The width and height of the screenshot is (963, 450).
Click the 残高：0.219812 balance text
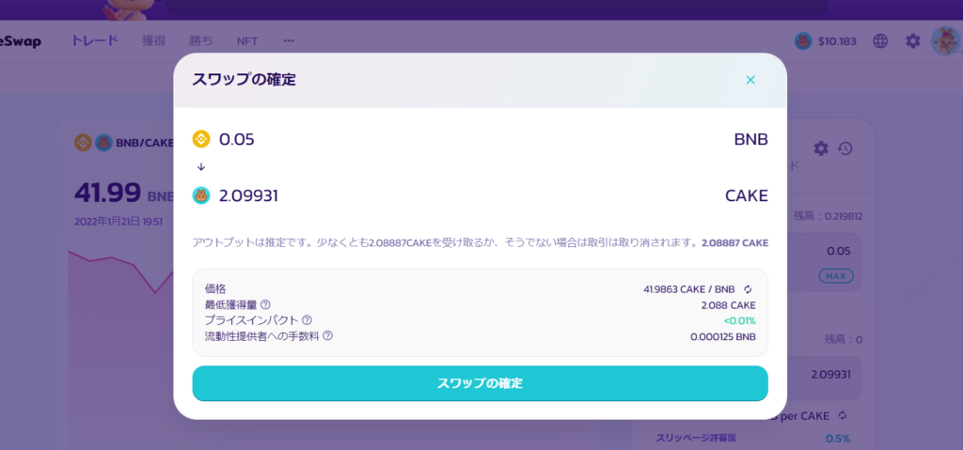828,216
